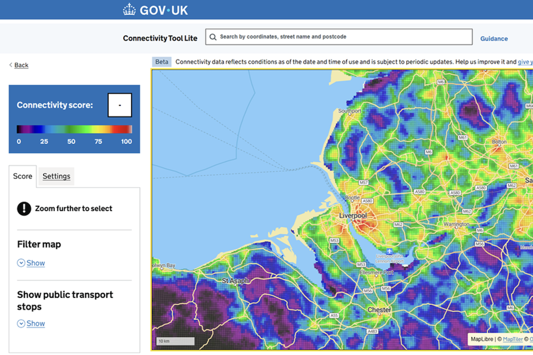Image resolution: width=533 pixels, height=355 pixels.
Task: Click the connectivity score color scale
Action: click(x=74, y=129)
